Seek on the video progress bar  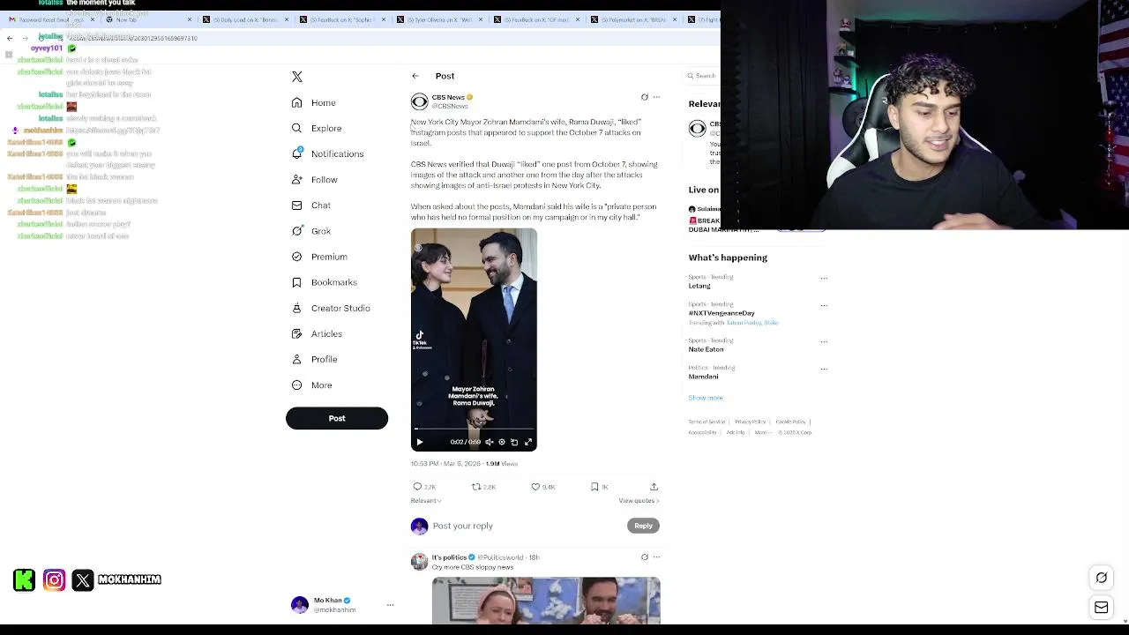coord(474,430)
